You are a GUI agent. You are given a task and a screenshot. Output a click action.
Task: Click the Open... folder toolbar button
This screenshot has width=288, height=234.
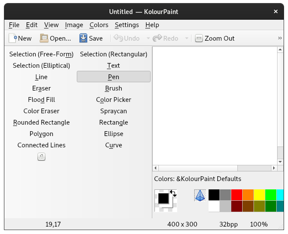(55, 38)
